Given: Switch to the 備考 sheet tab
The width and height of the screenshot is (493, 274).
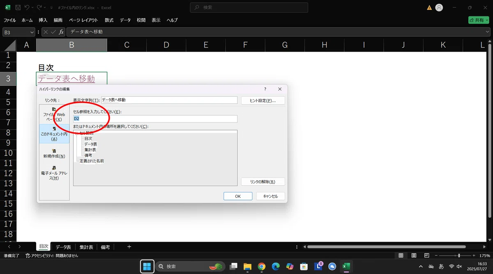Looking at the screenshot, I should 105,247.
